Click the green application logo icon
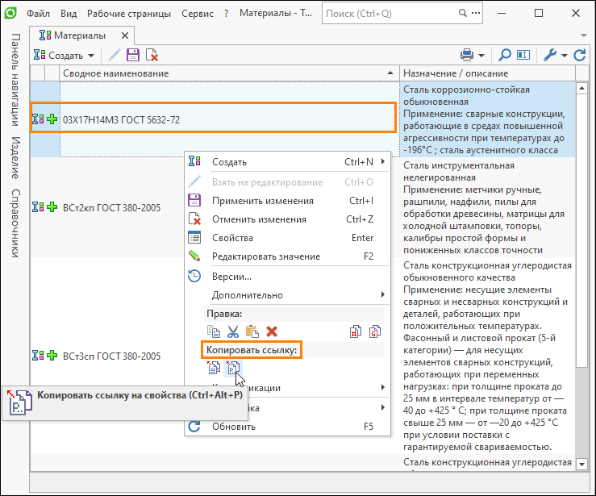The image size is (596, 496). coord(10,13)
